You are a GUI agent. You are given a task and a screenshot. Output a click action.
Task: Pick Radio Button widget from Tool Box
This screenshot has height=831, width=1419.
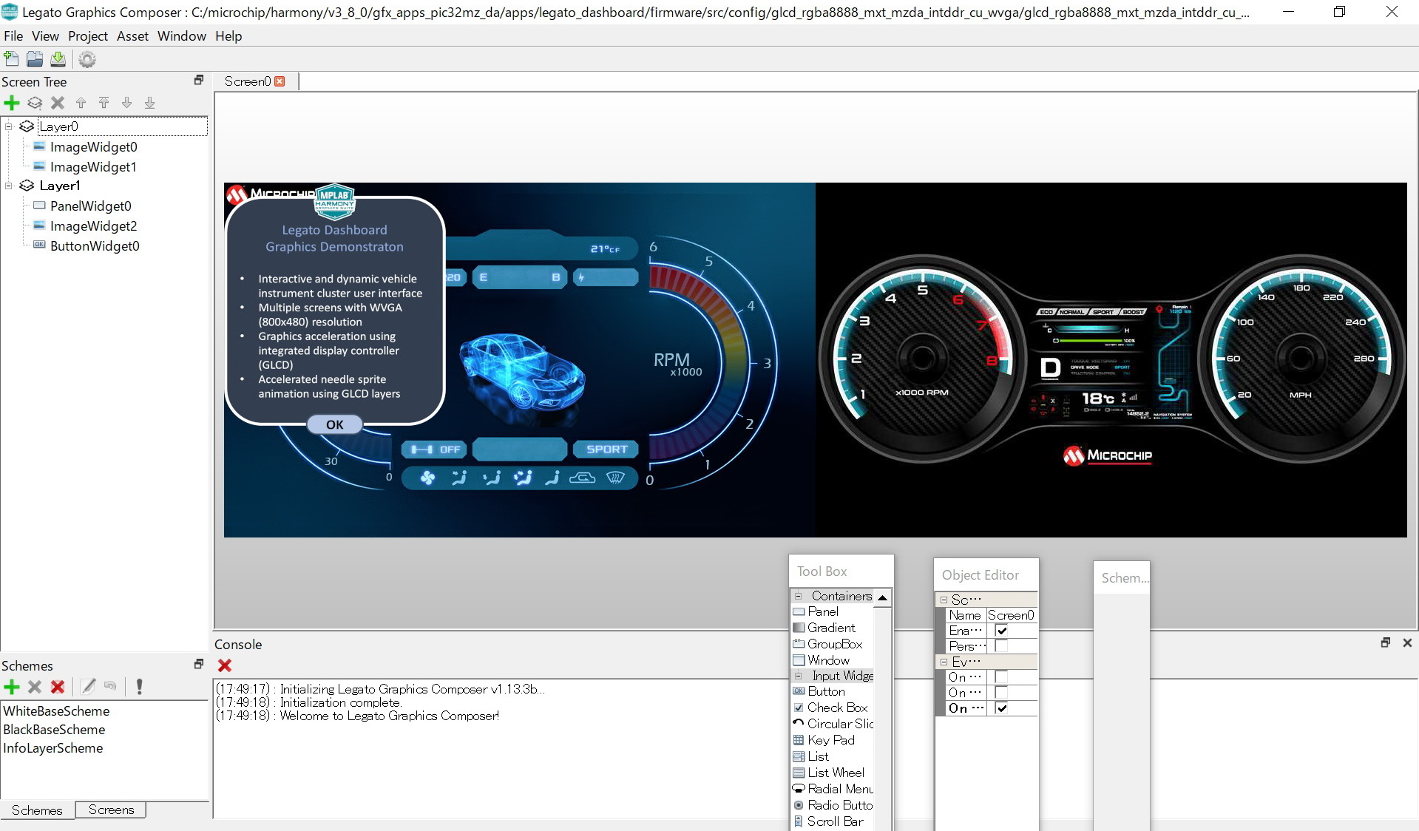tap(833, 805)
